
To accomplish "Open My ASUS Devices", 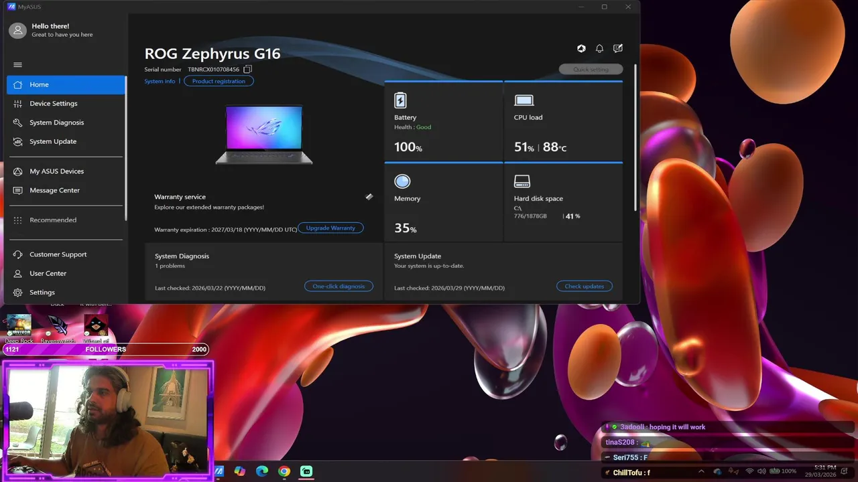I will point(66,171).
